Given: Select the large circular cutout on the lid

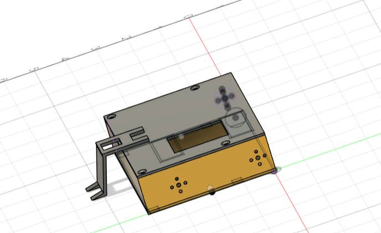Looking at the screenshot, I should (235, 118).
